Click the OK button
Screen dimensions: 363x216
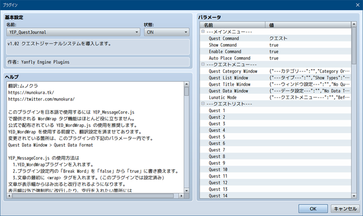point(313,209)
